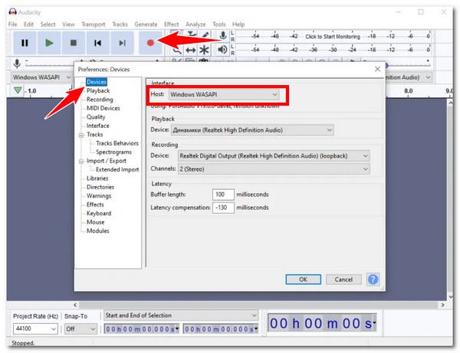Open the Analyze menu
This screenshot has width=460, height=353.
[x=195, y=25]
